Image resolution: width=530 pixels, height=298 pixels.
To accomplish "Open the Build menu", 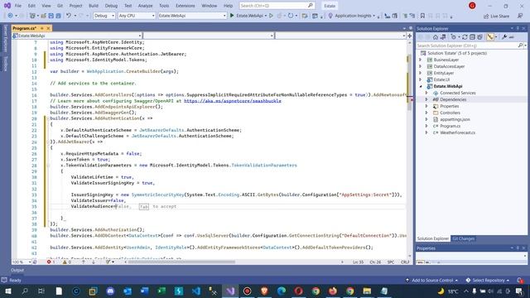I will 94,6.
